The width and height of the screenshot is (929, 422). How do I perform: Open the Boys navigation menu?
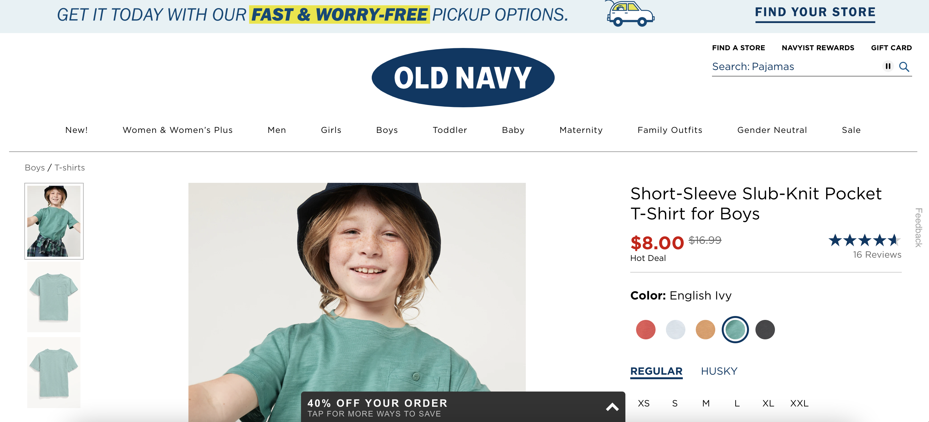pyautogui.click(x=387, y=130)
